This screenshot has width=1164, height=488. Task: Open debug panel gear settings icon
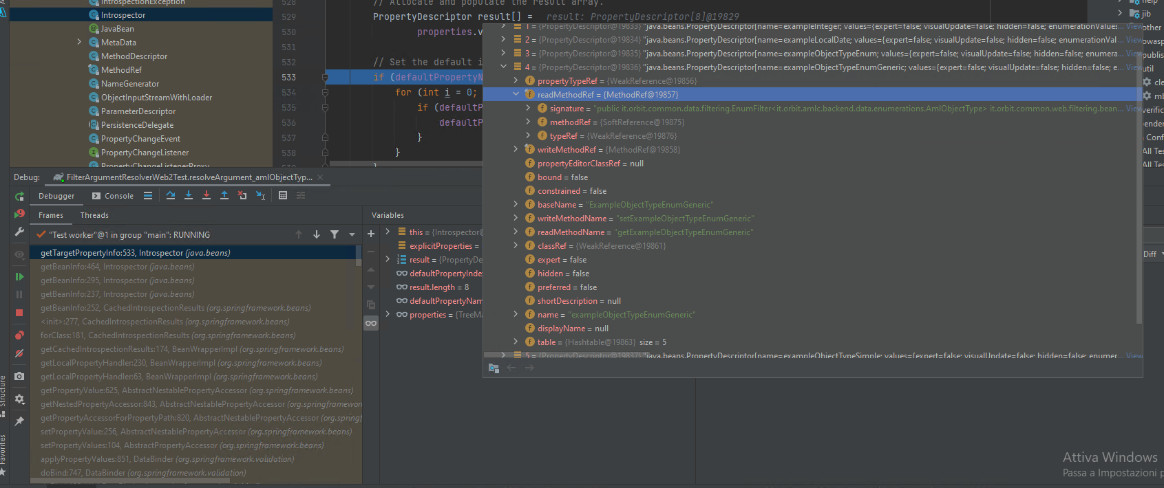point(19,399)
